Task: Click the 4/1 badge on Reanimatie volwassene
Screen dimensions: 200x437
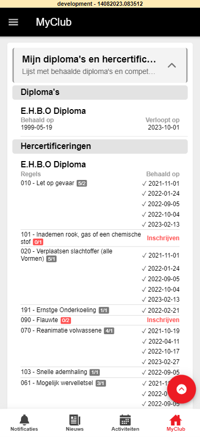Action: coord(109,331)
